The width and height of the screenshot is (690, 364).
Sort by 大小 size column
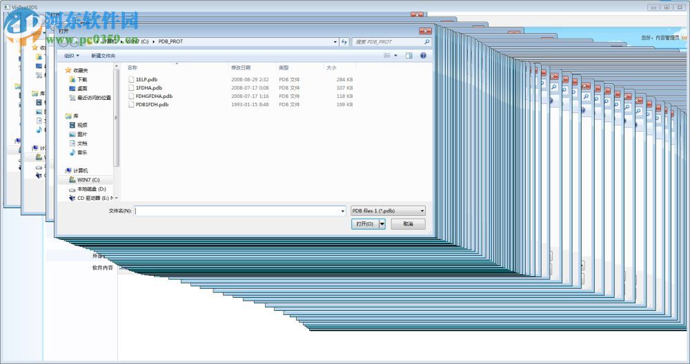[331, 68]
